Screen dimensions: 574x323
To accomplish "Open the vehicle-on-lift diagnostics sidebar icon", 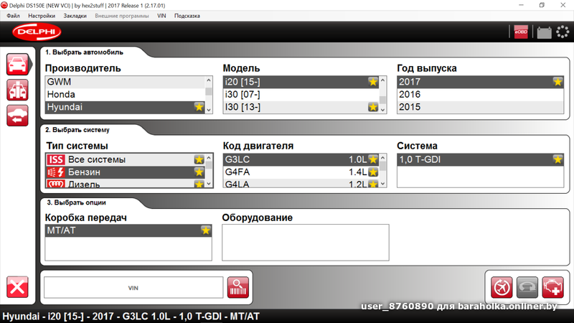I will pyautogui.click(x=17, y=90).
